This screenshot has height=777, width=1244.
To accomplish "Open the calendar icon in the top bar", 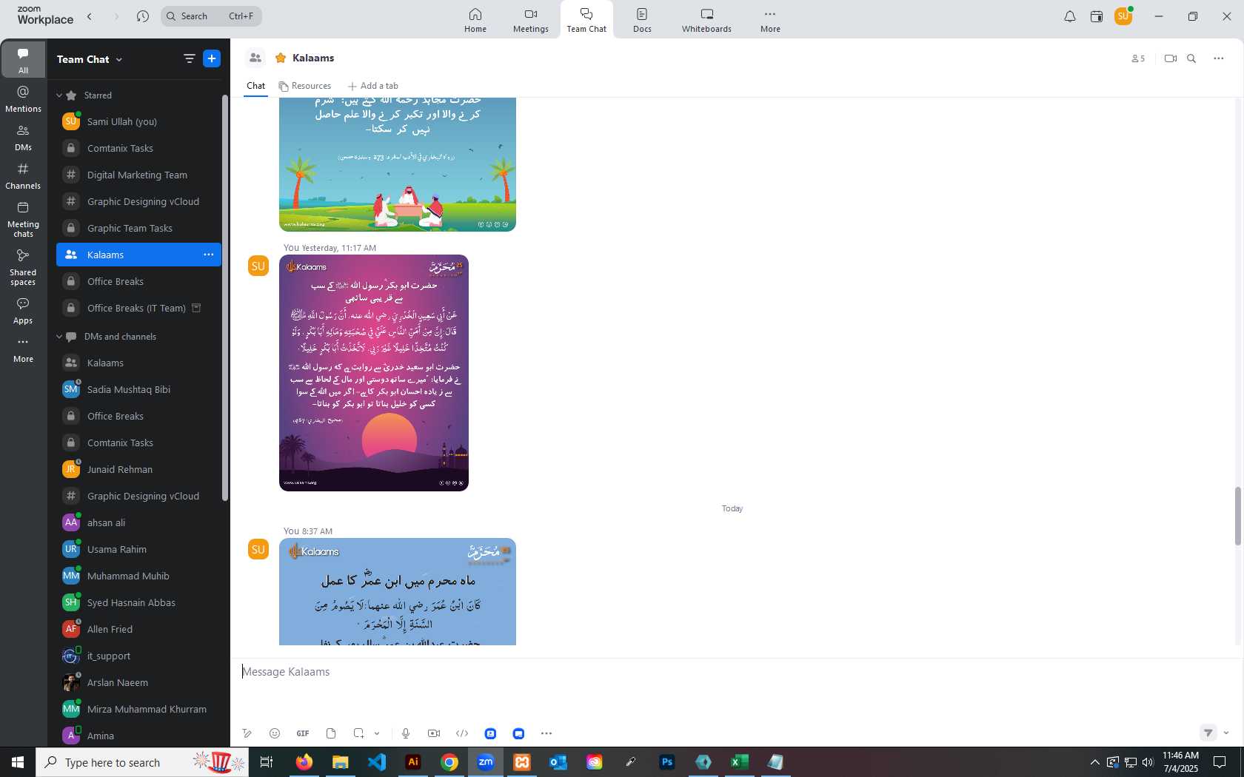I will pos(1097,16).
